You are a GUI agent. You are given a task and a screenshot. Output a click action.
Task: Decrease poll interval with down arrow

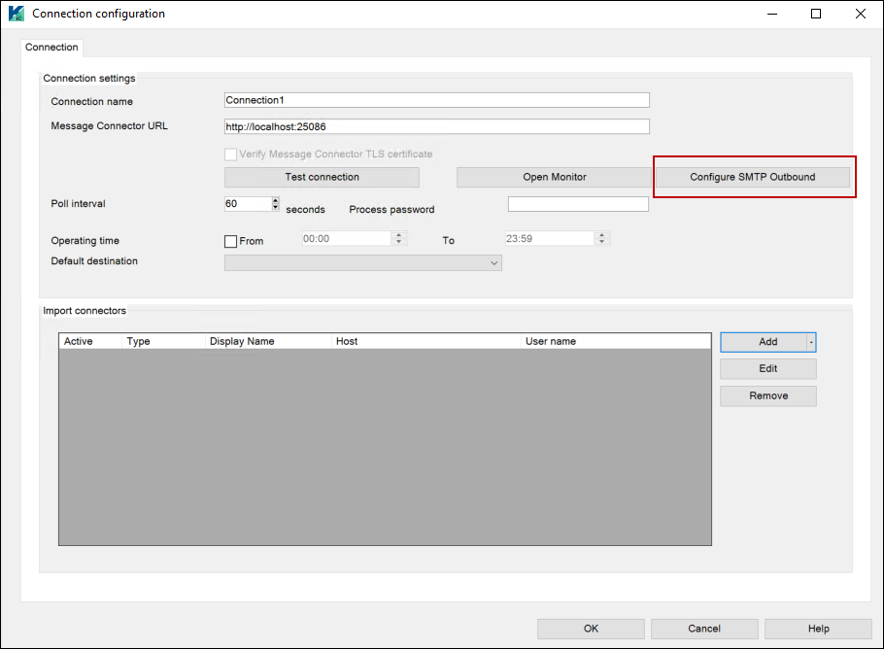276,208
